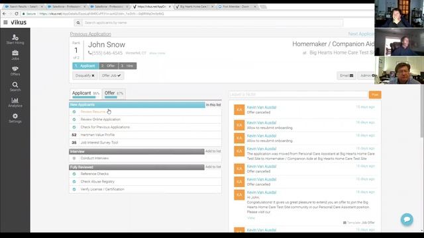Click the bottom participant video thumbnail
Screen dimensions: 424x238
[399, 71]
